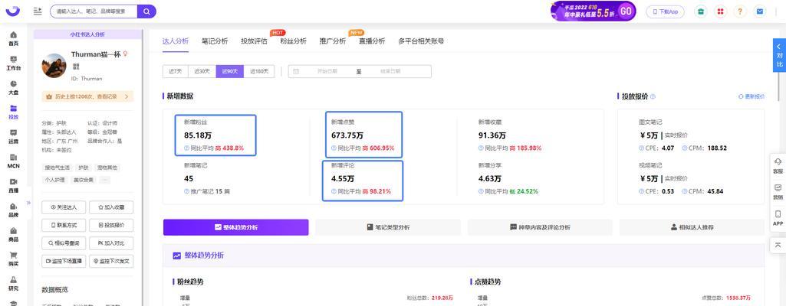Open 工作台 in the left sidebar
The height and width of the screenshot is (306, 786).
(x=14, y=63)
